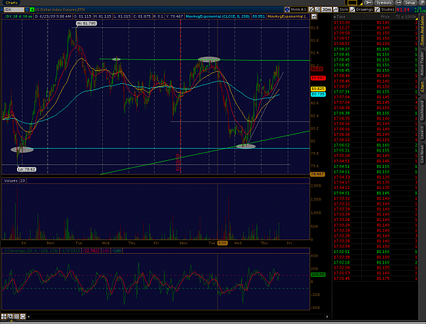Select the 17:04:01 trade row at 81.145
Image resolution: width=426 pixels, height=324 pixels.
376,193
